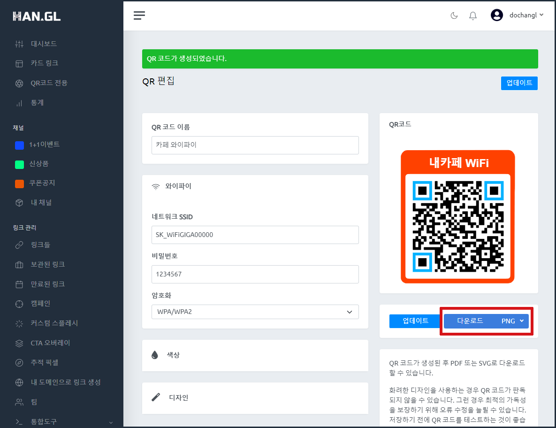Click the 캠페인 crosshair icon
The width and height of the screenshot is (556, 428).
[x=19, y=304]
